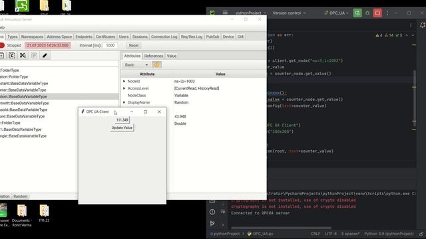Image resolution: width=426 pixels, height=239 pixels.
Task: Click the UTF-8 encoding status entry
Action: click(x=331, y=234)
